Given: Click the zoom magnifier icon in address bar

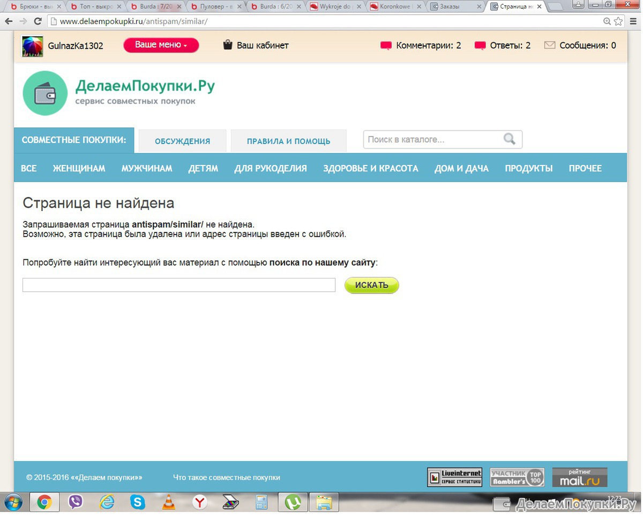Looking at the screenshot, I should tap(607, 21).
